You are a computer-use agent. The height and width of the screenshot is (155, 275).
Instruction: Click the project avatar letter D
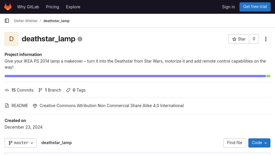pyautogui.click(x=11, y=39)
